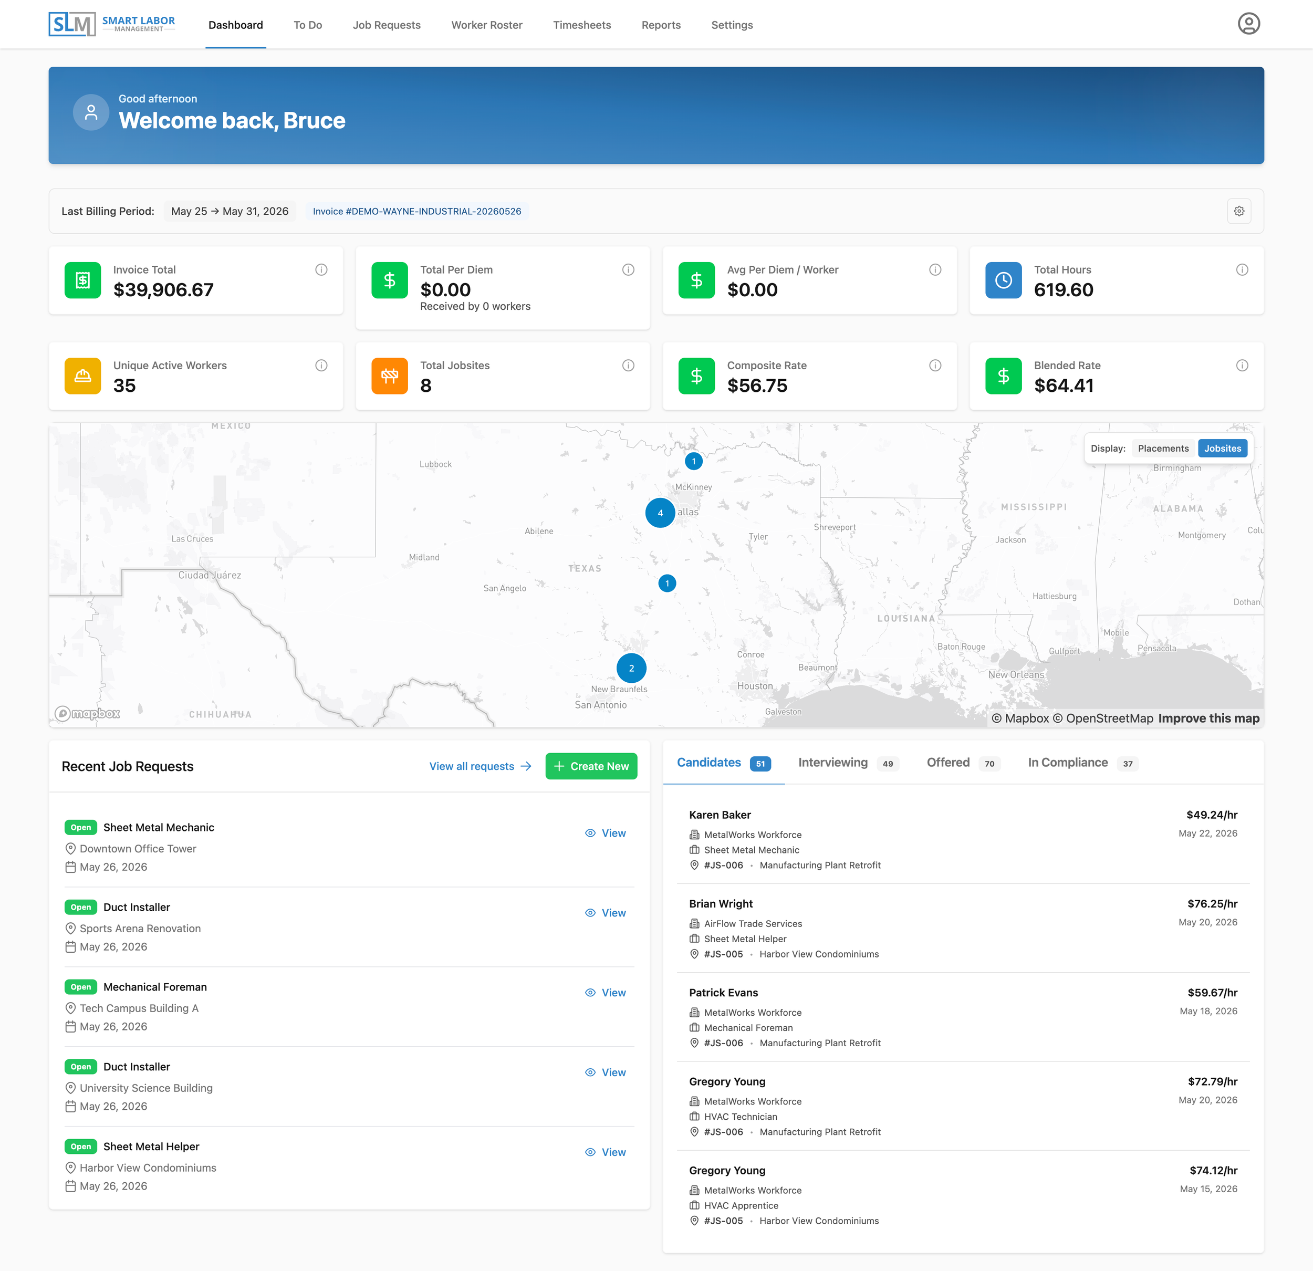Click the May 25 → May 31, 2026 billing period

click(230, 211)
